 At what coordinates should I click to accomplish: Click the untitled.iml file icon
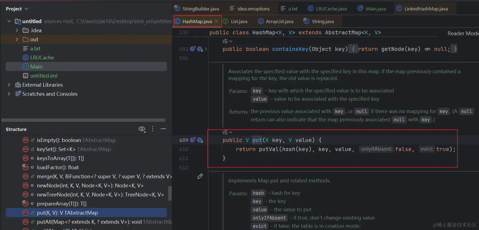[x=26, y=76]
